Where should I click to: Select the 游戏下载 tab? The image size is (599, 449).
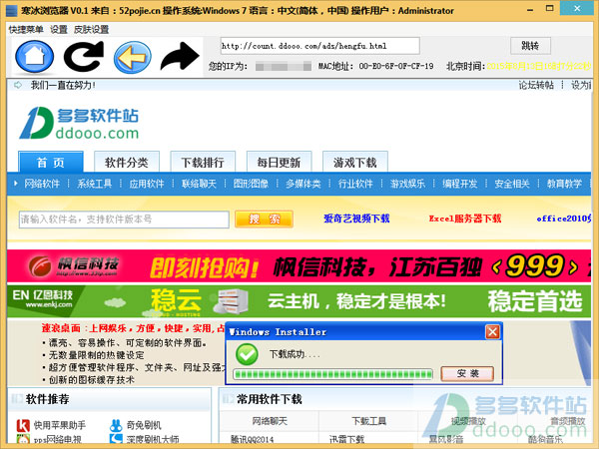[354, 163]
